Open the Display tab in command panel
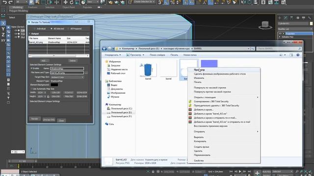The height and width of the screenshot is (176, 314). click(304, 18)
